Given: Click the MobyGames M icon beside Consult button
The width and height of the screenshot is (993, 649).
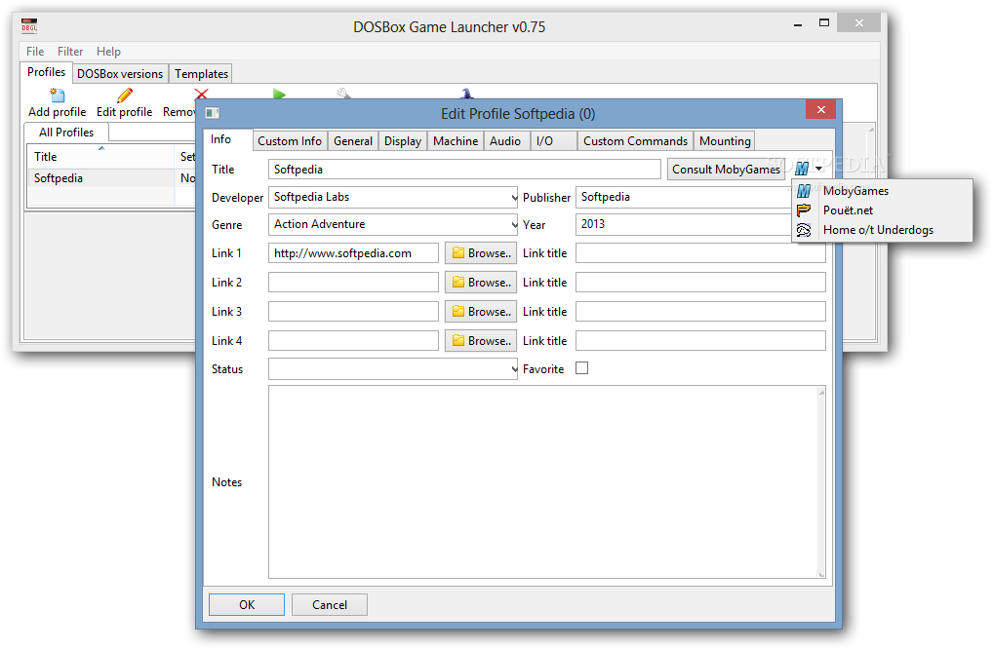Looking at the screenshot, I should (x=802, y=169).
